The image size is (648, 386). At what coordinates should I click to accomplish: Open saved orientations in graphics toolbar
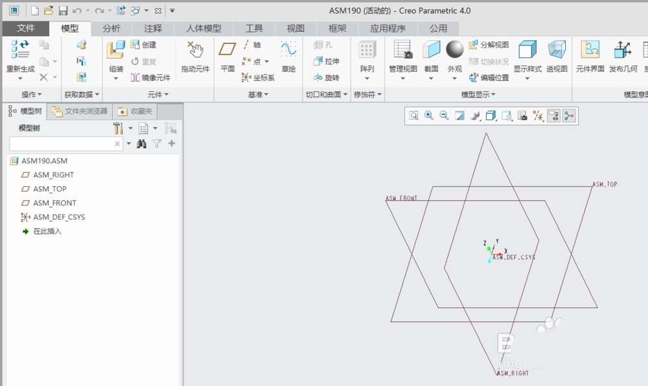click(507, 116)
